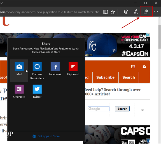The image size is (161, 144).
Task: Open the Reading view book icon
Action: (x=106, y=12)
